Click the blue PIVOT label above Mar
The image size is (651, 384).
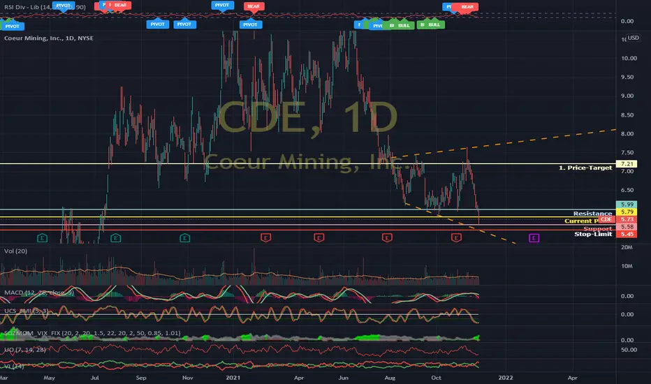pos(12,26)
